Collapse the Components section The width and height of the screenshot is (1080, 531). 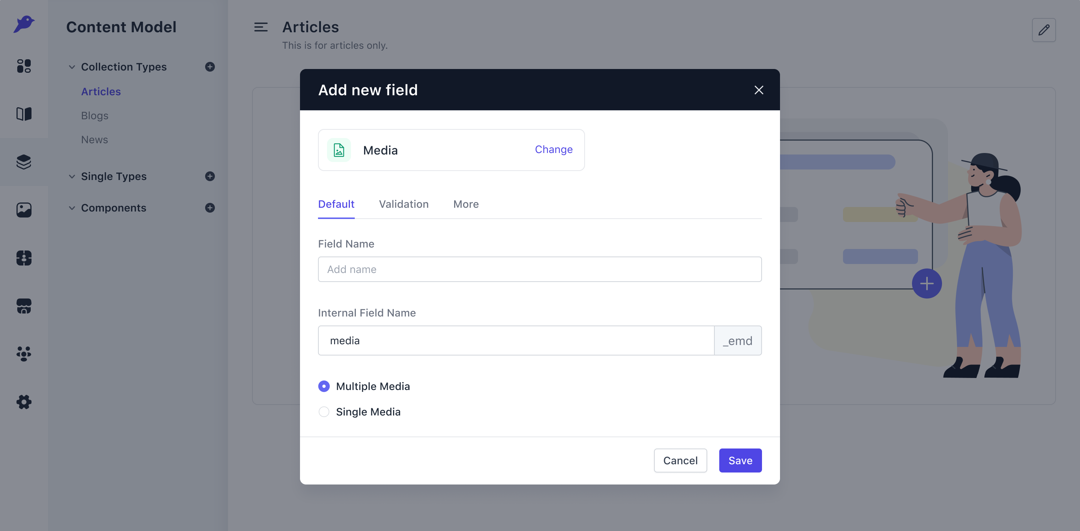pos(72,208)
